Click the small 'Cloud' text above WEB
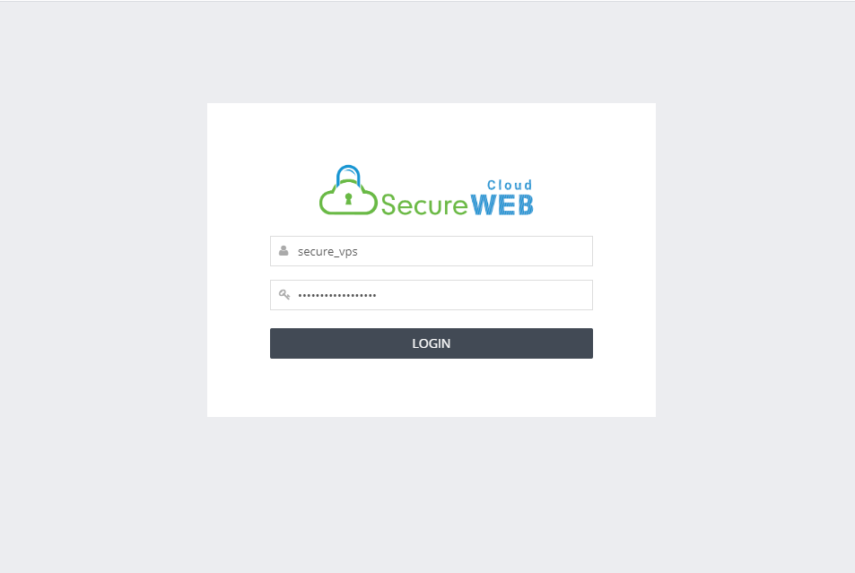855x573 pixels. point(510,185)
